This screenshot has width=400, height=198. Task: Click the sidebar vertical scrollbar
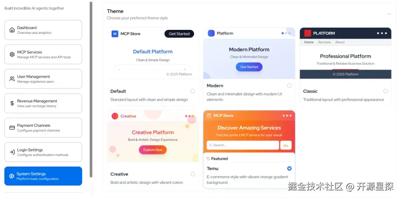[91, 89]
